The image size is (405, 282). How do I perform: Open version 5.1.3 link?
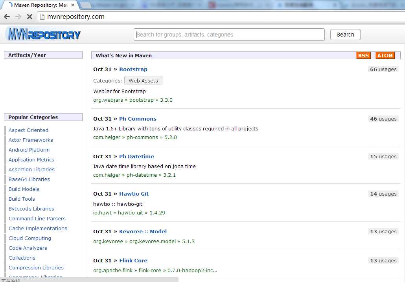[x=188, y=241]
